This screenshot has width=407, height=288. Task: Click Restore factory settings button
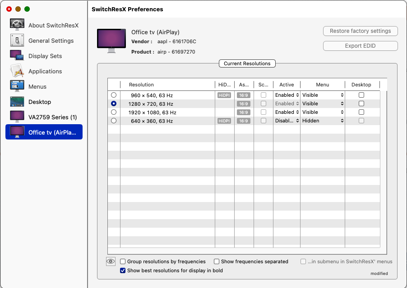(360, 31)
